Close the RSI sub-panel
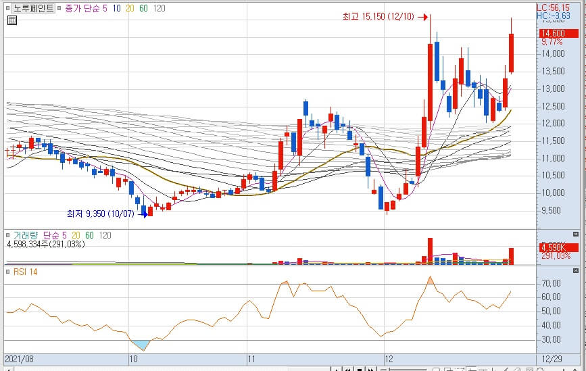The image size is (586, 371). click(x=576, y=270)
